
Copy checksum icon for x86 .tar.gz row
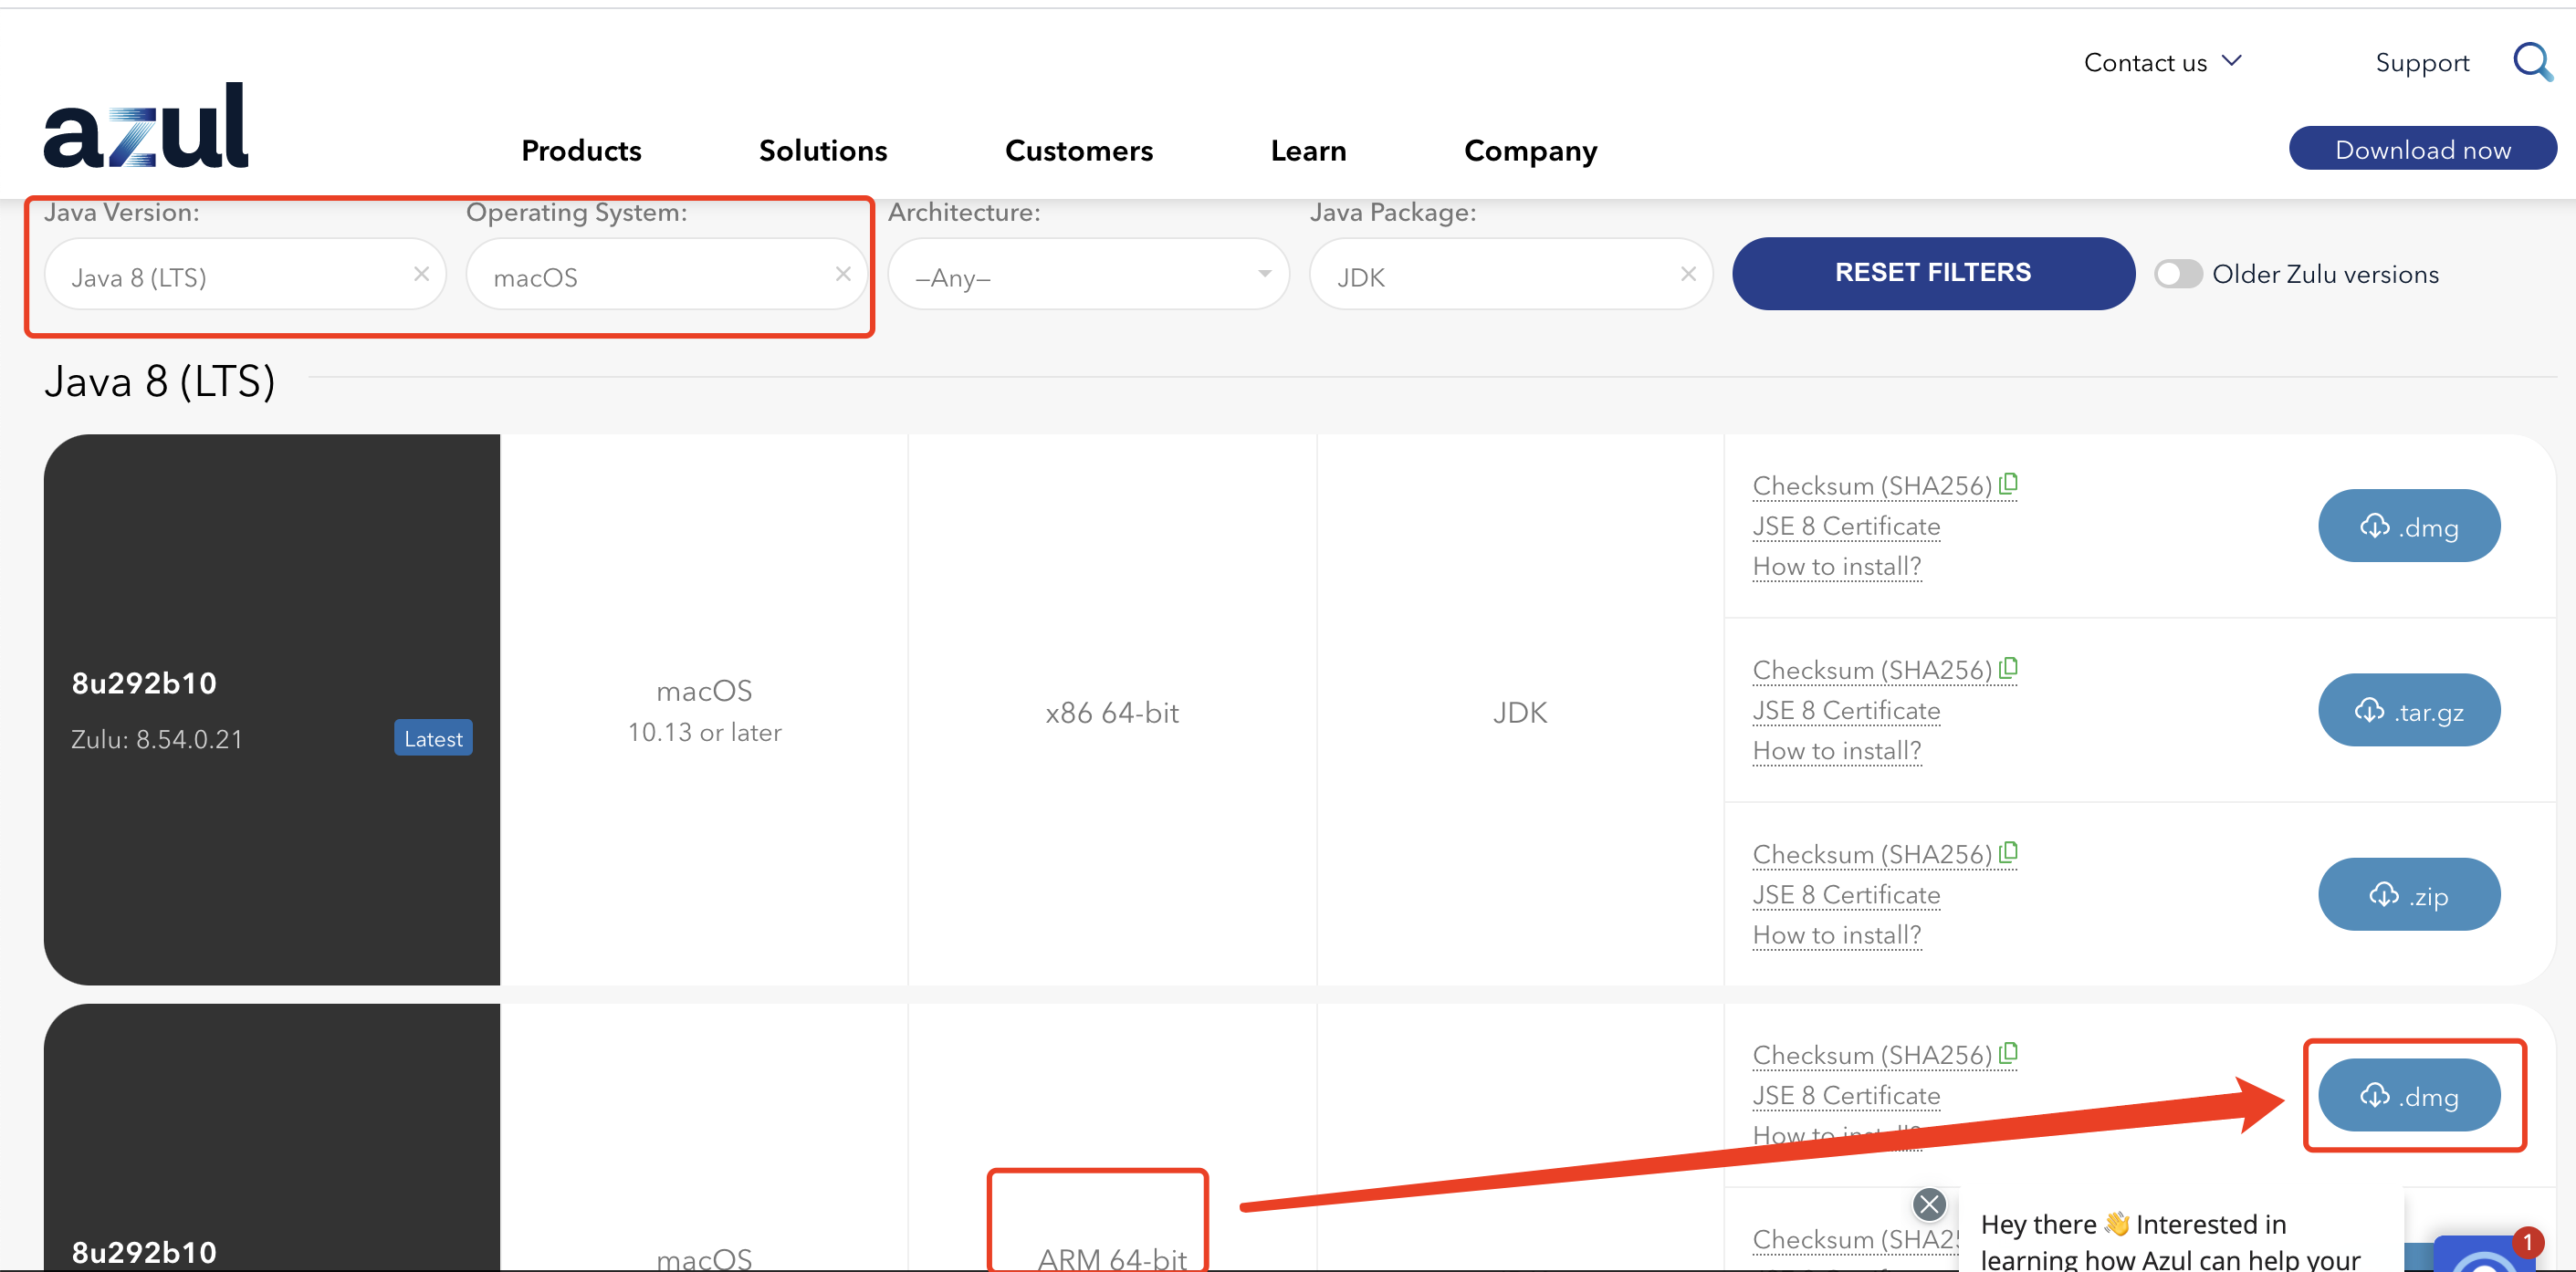2008,668
